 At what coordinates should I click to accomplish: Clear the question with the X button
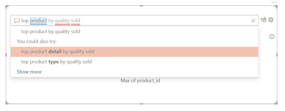click(x=253, y=21)
